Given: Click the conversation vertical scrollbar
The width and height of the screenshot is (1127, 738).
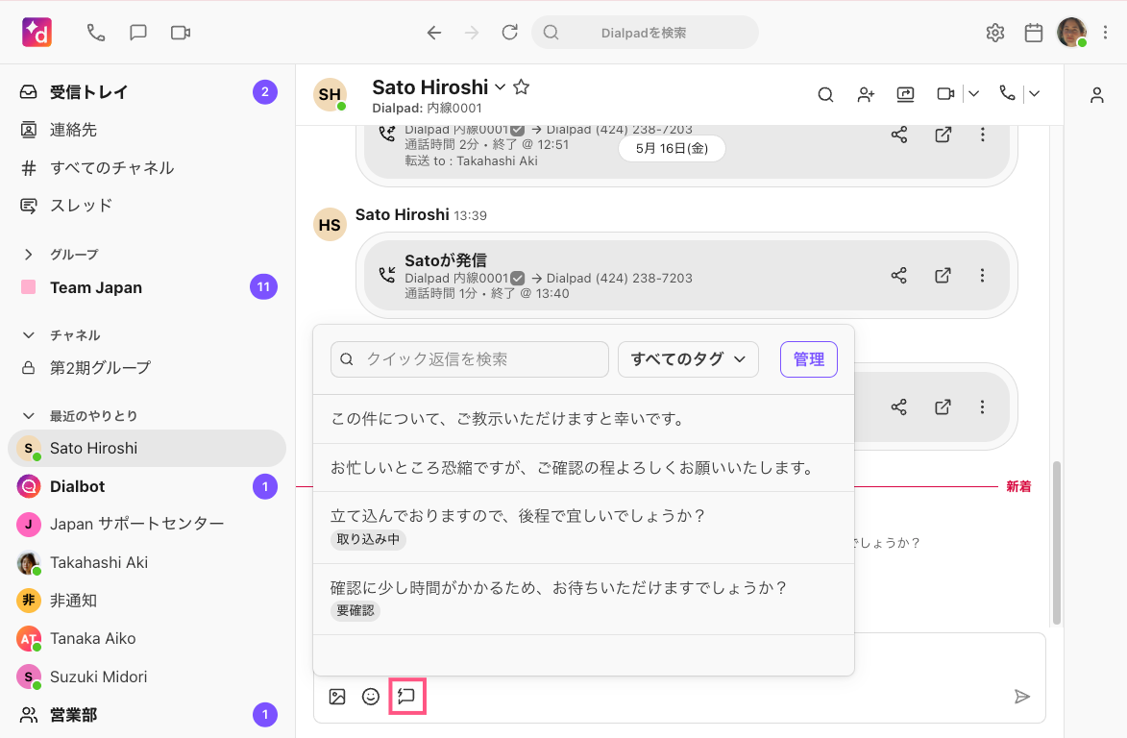Looking at the screenshot, I should [1057, 543].
